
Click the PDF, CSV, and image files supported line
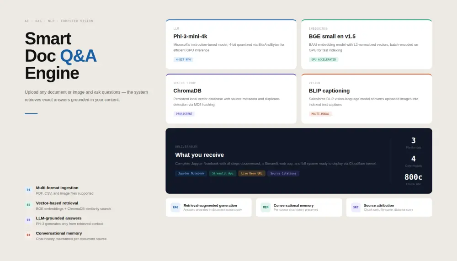tap(65, 193)
